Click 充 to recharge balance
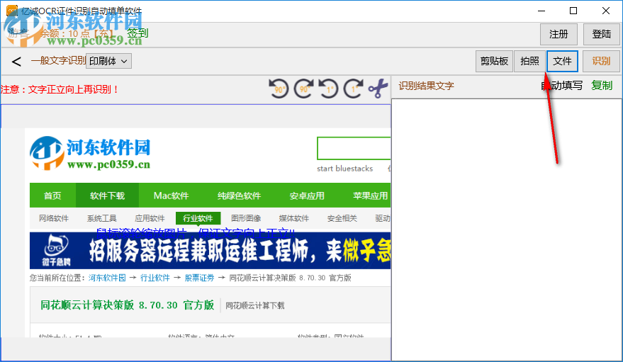Image resolution: width=623 pixels, height=362 pixels. tap(103, 34)
